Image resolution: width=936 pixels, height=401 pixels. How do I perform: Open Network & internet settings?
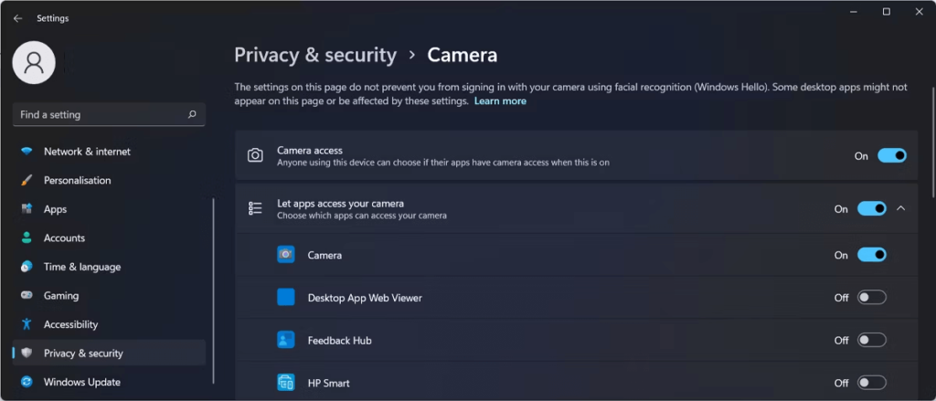coord(109,152)
